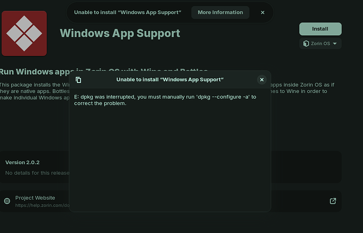Click the Zorin OS package source icon
363x233 pixels.
[x=306, y=44]
